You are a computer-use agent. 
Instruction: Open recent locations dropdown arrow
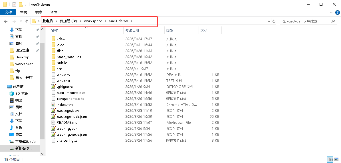[21, 21]
